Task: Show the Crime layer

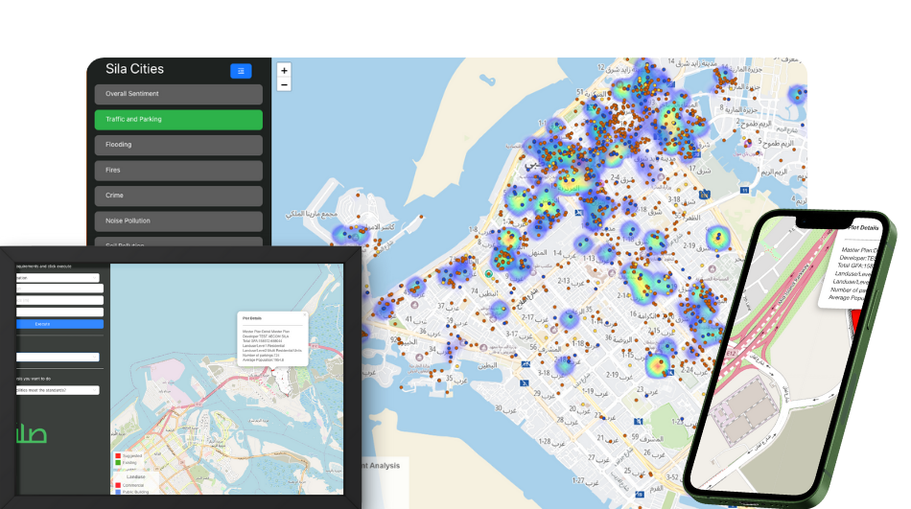Action: pos(178,196)
